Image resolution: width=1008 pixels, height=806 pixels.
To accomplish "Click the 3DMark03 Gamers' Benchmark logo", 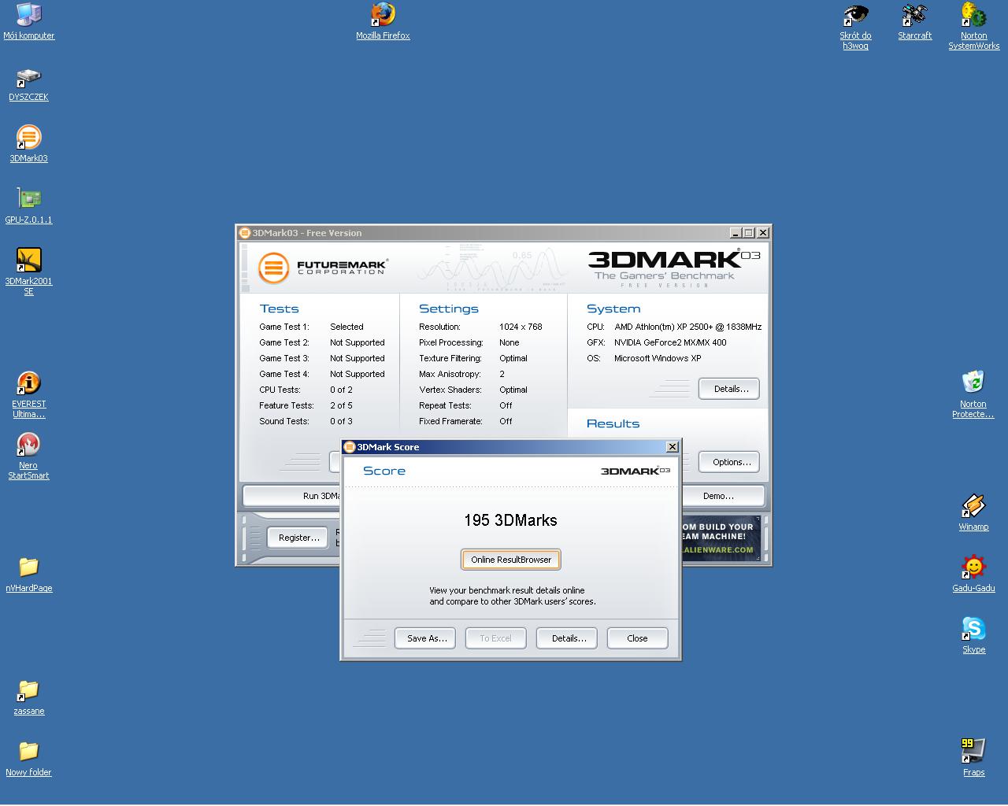I will tap(674, 268).
